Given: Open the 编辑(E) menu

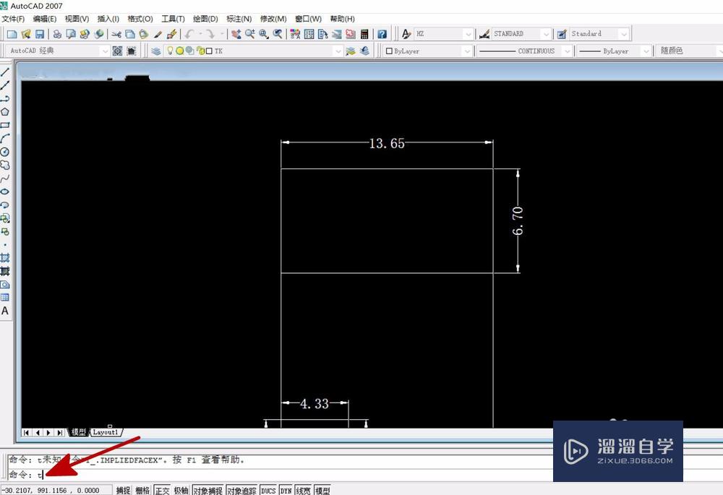Looking at the screenshot, I should 45,19.
